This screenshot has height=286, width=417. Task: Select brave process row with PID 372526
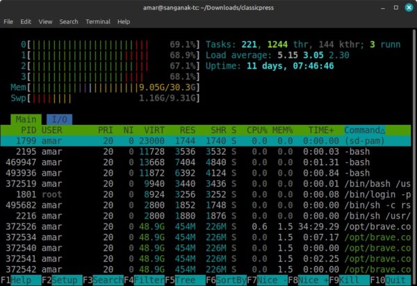206,227
